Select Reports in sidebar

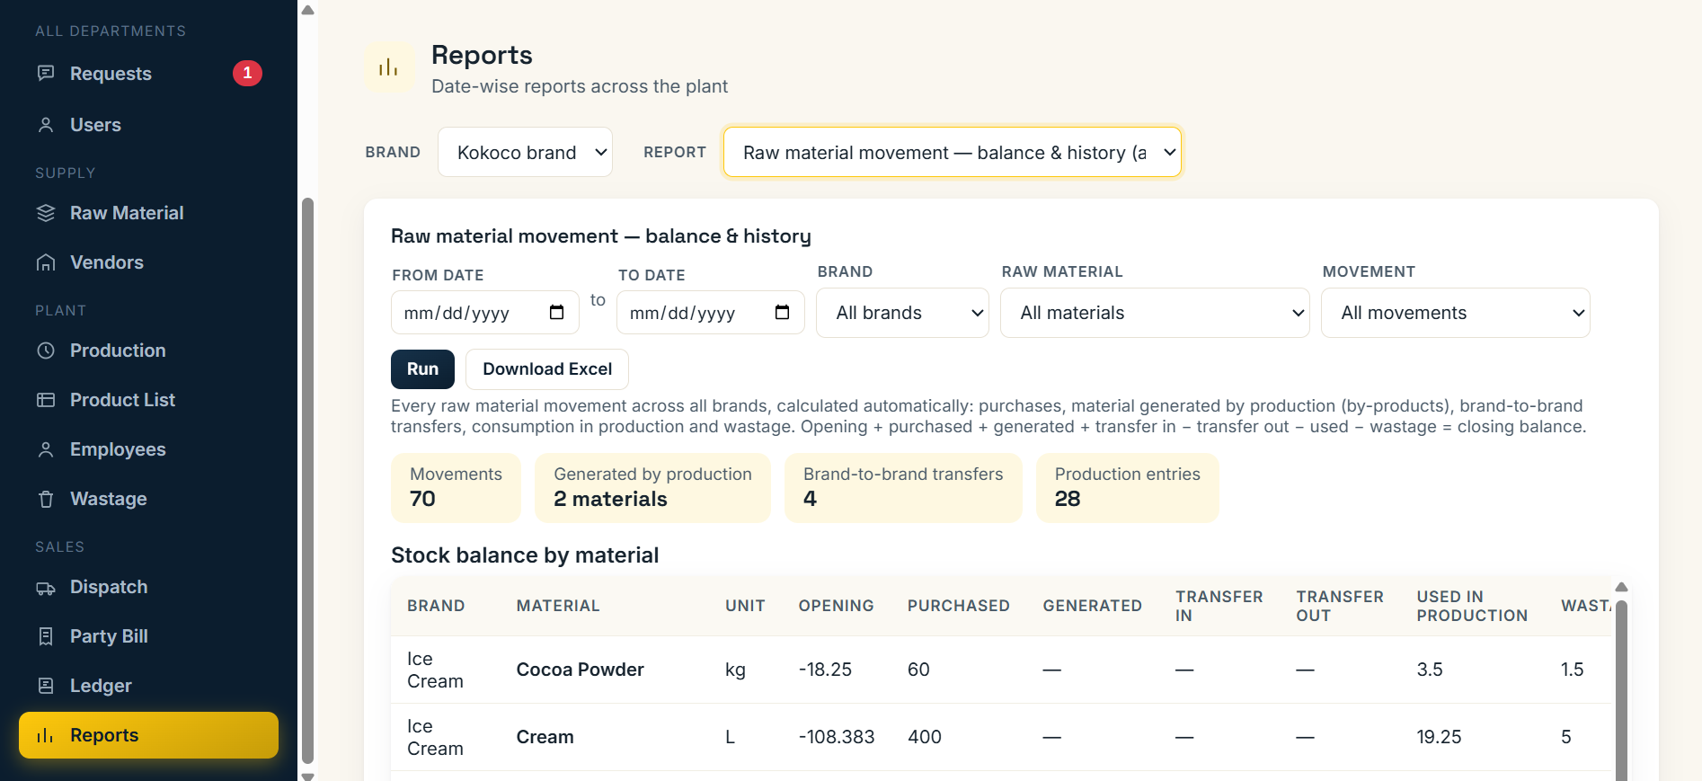point(148,735)
